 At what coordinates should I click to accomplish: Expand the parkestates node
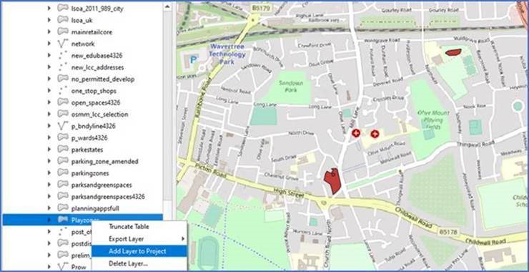pos(49,150)
